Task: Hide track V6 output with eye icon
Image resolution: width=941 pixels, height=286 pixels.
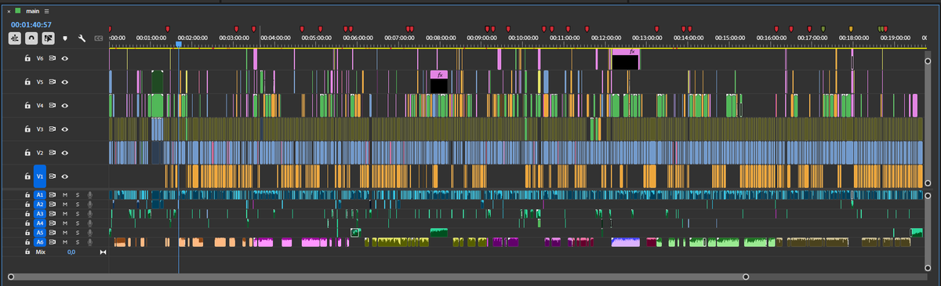Action: click(66, 58)
